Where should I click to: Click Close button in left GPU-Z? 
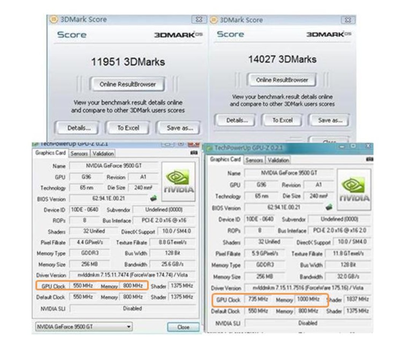pyautogui.click(x=183, y=327)
